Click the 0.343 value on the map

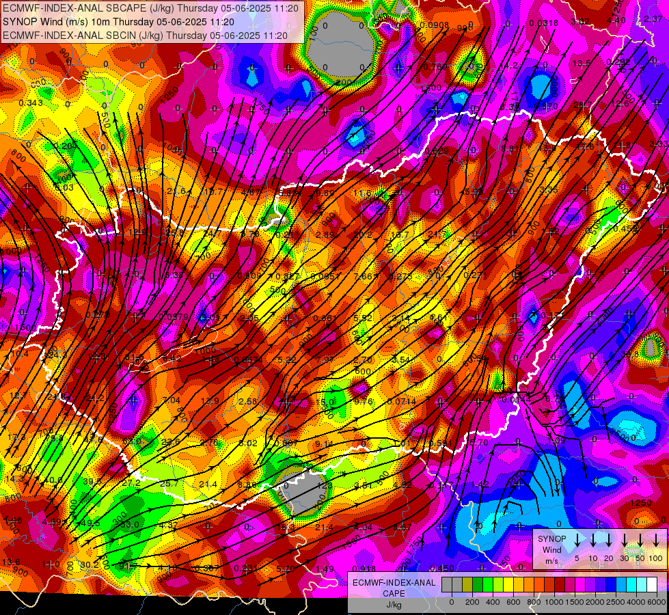31,103
